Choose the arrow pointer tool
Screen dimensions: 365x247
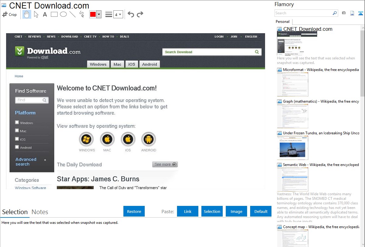36,14
